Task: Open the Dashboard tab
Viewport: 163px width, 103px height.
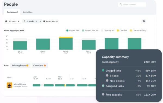Action: [x=12, y=12]
